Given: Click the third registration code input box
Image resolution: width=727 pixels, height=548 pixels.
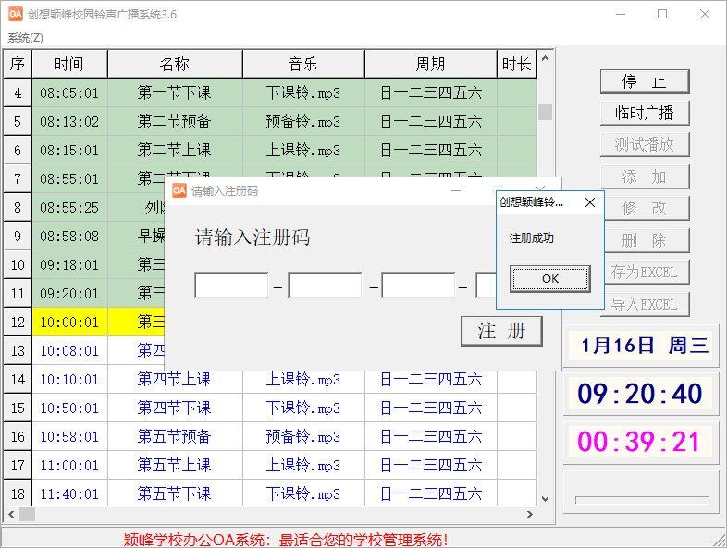Looking at the screenshot, I should coord(418,286).
